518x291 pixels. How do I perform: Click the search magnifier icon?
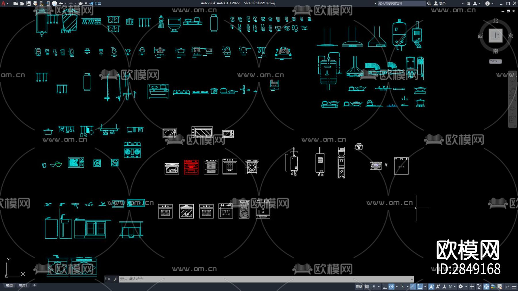point(429,3)
